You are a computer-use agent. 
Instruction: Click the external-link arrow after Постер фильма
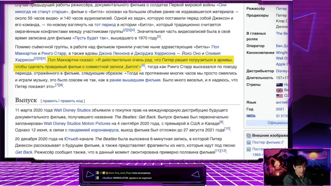coord(282,142)
